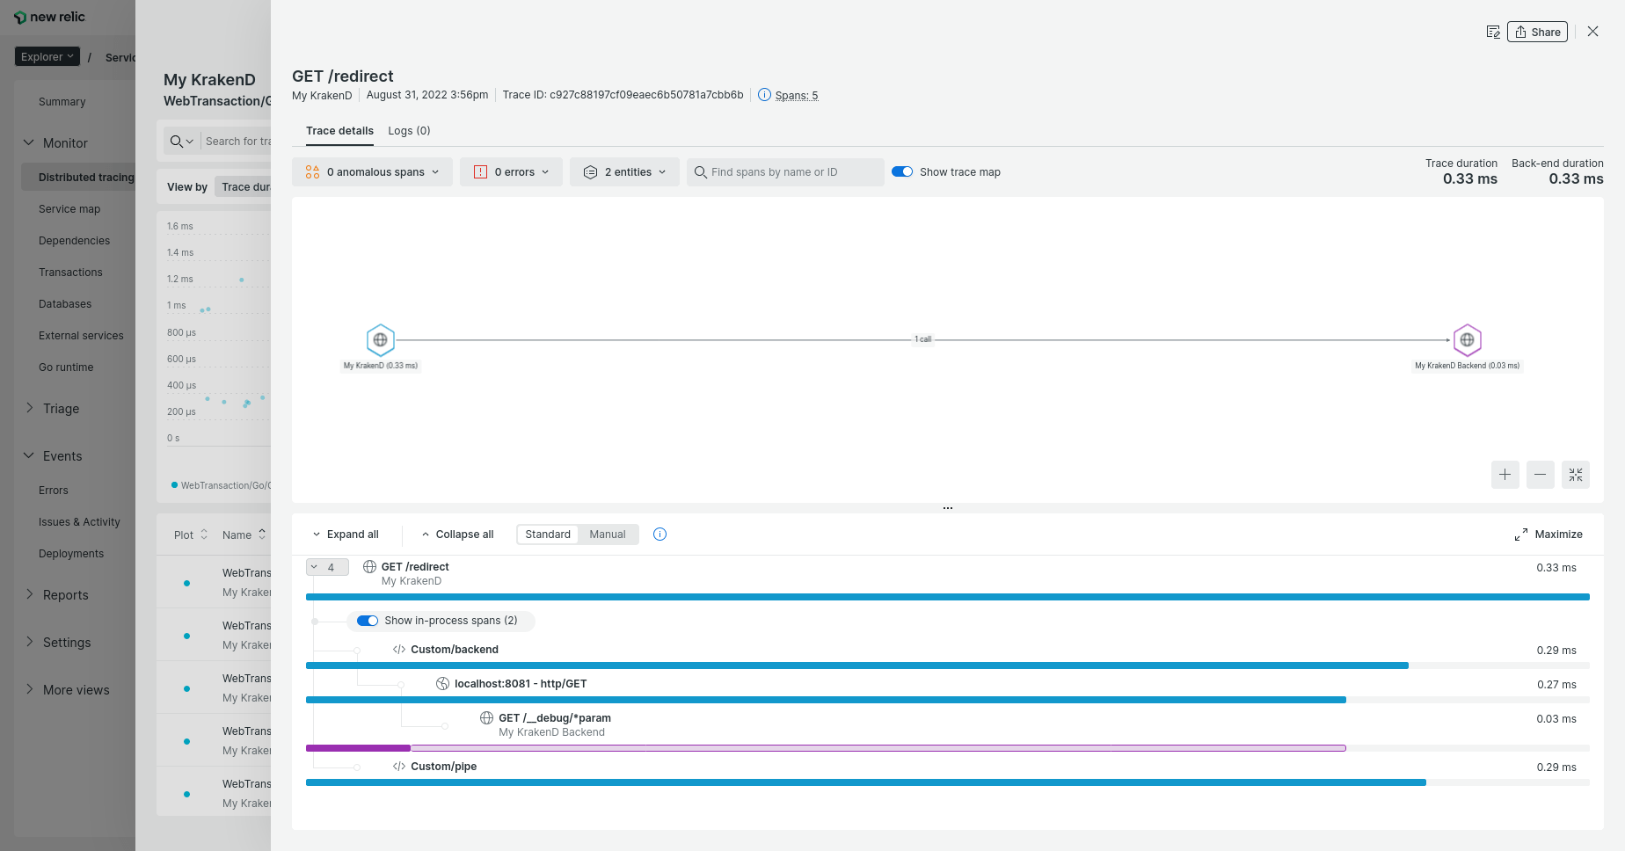Click the 1 call edge label

click(x=922, y=339)
